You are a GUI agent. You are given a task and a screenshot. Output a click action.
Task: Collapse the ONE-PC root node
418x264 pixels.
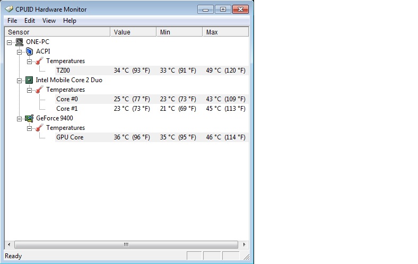pyautogui.click(x=10, y=42)
